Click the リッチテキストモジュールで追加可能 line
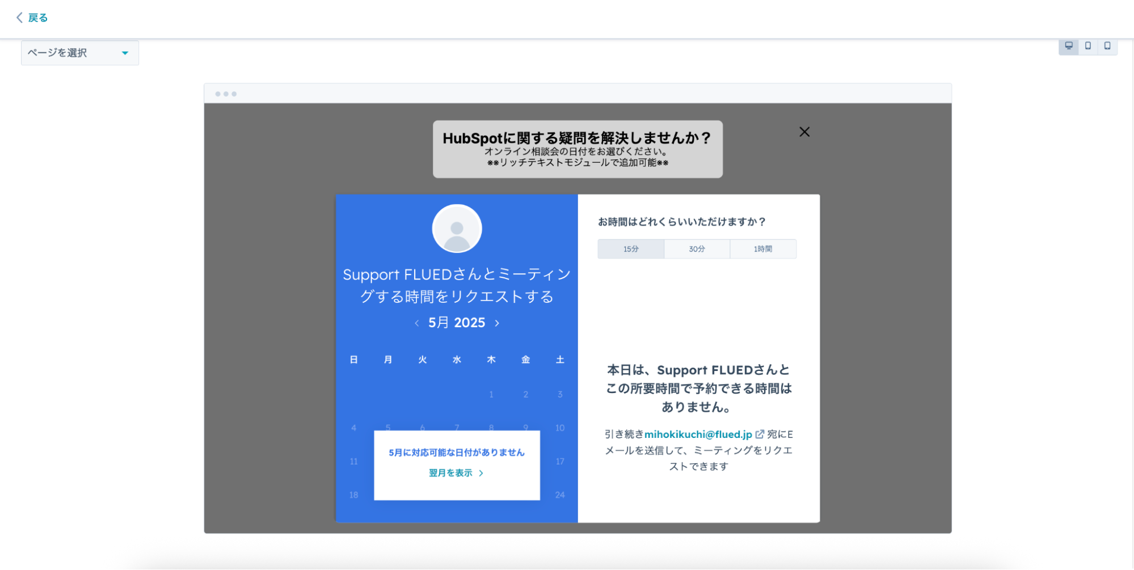 click(578, 163)
